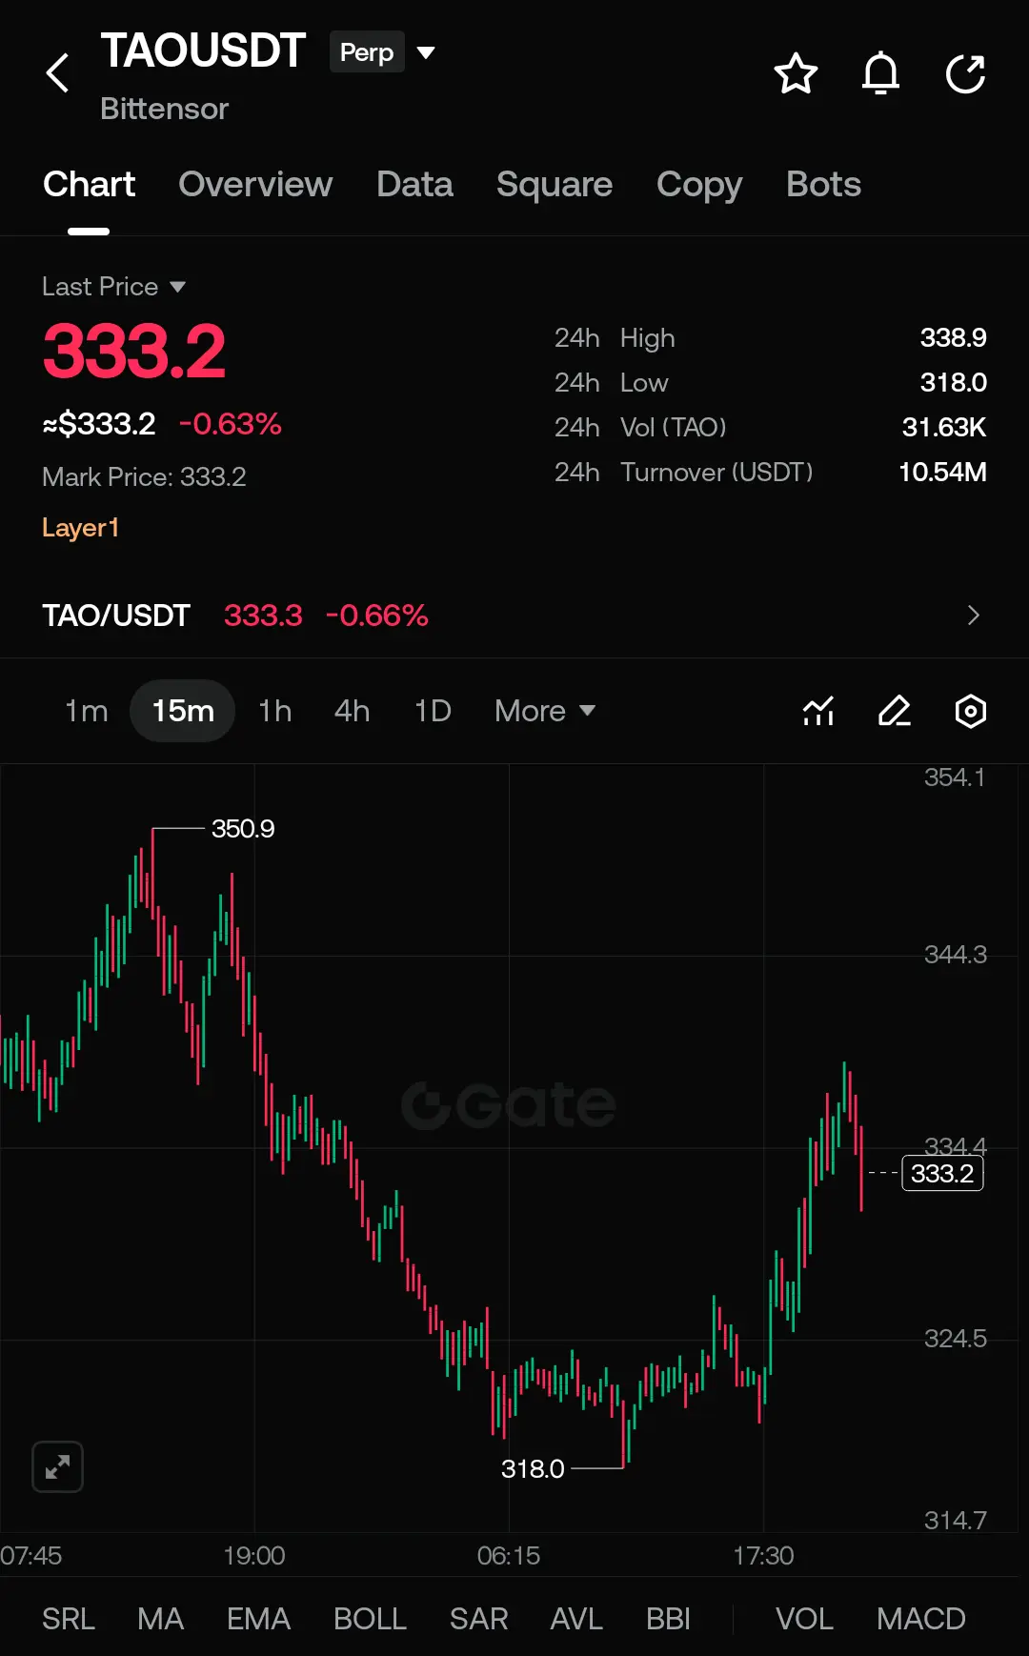Image resolution: width=1029 pixels, height=1656 pixels.
Task: Select the 15m timeframe
Action: [x=183, y=711]
